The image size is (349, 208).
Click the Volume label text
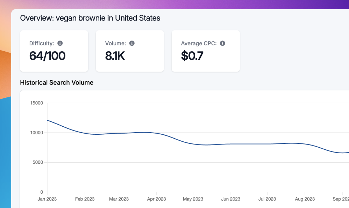point(115,44)
